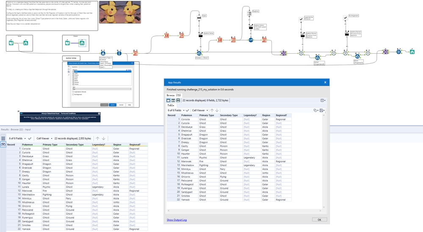Jump to previous record in App Results
Image resolution: width=423 pixels, height=232 pixels.
click(x=212, y=110)
